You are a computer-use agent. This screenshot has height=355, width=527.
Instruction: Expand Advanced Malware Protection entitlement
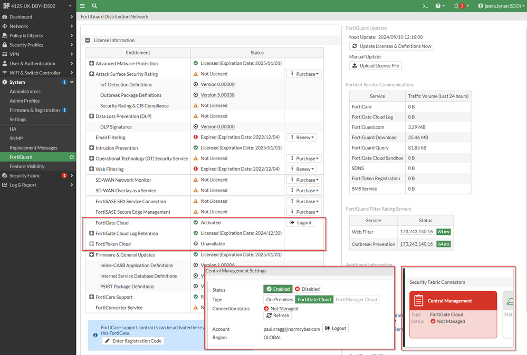tap(91, 63)
